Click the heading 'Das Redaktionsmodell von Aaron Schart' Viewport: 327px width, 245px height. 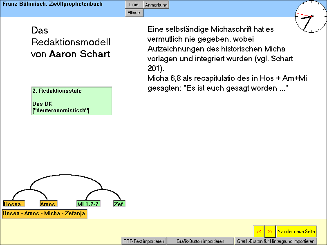coord(71,42)
